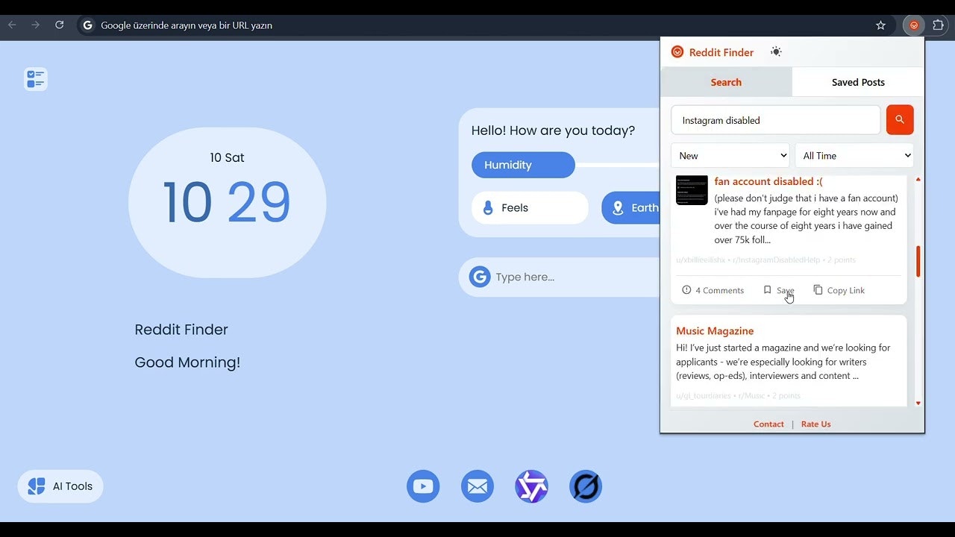Click the r/InstagramDisabledHelp subreddit text
Viewport: 955px width, 537px height.
(x=776, y=260)
